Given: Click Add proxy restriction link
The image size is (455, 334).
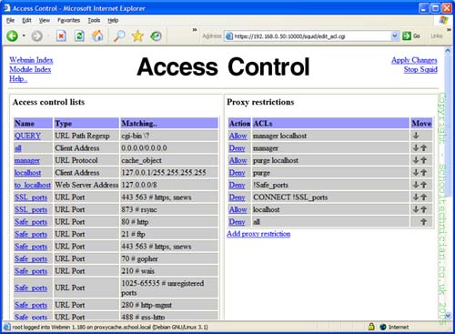Looking at the screenshot, I should (258, 234).
